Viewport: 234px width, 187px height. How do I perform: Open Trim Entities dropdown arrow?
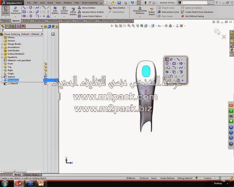(x=55, y=17)
